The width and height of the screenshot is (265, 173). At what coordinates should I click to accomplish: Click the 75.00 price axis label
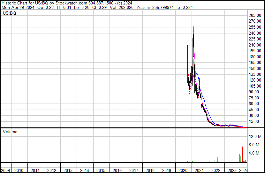(254, 98)
